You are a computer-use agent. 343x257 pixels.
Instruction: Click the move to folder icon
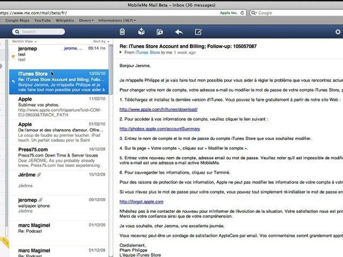click(x=160, y=32)
